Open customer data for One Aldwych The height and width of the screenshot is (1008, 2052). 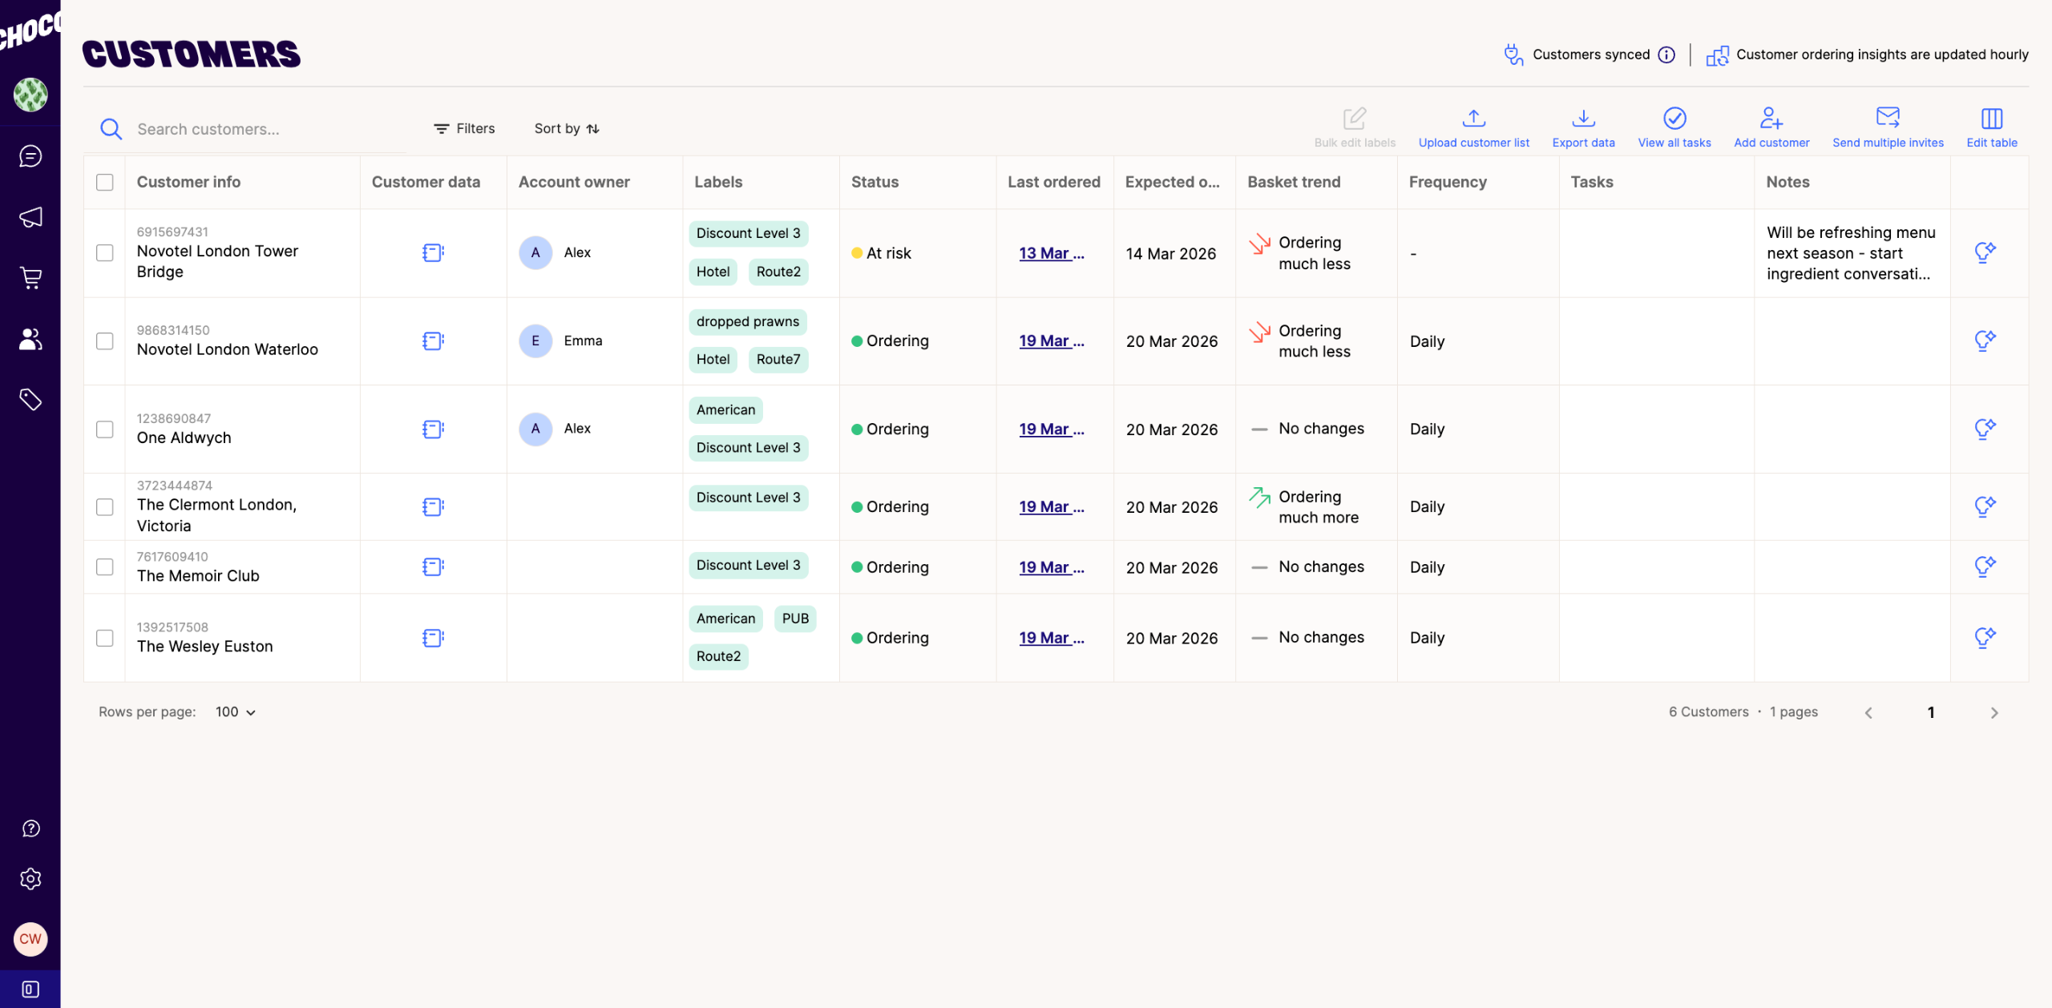tap(433, 429)
